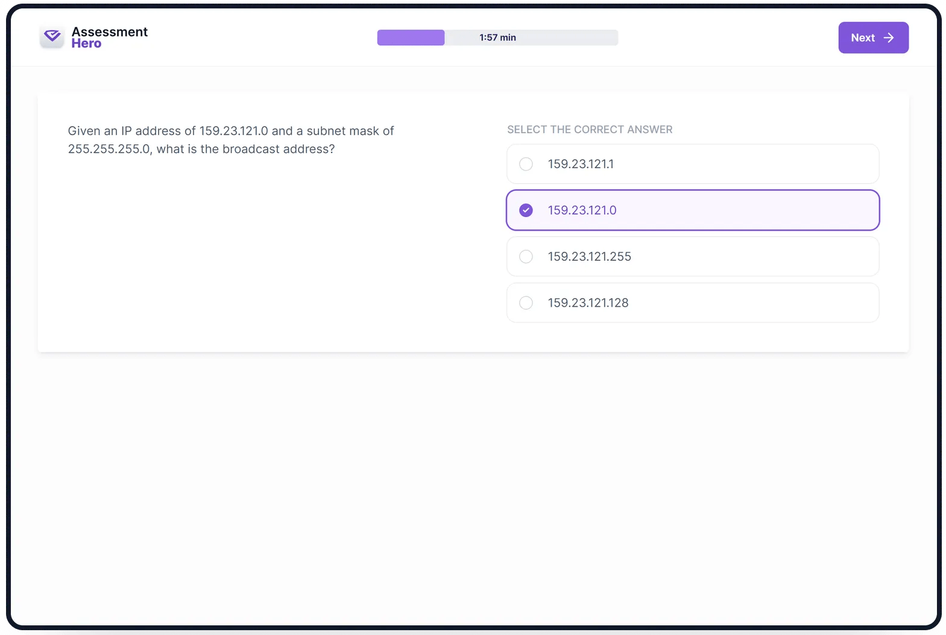Click the purple word Hero in the logo

tap(86, 43)
